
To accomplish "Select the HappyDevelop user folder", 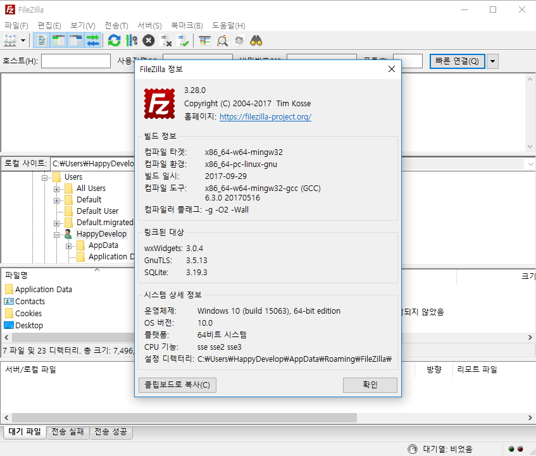I will coord(101,233).
